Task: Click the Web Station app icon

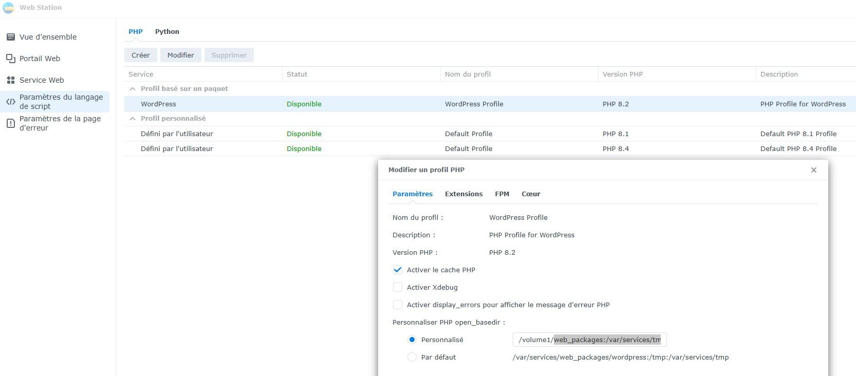Action: 9,8
